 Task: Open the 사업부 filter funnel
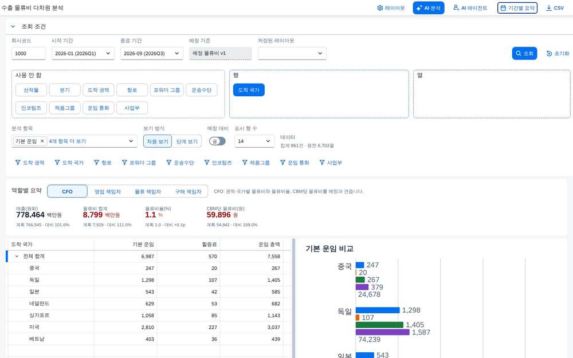(x=331, y=163)
